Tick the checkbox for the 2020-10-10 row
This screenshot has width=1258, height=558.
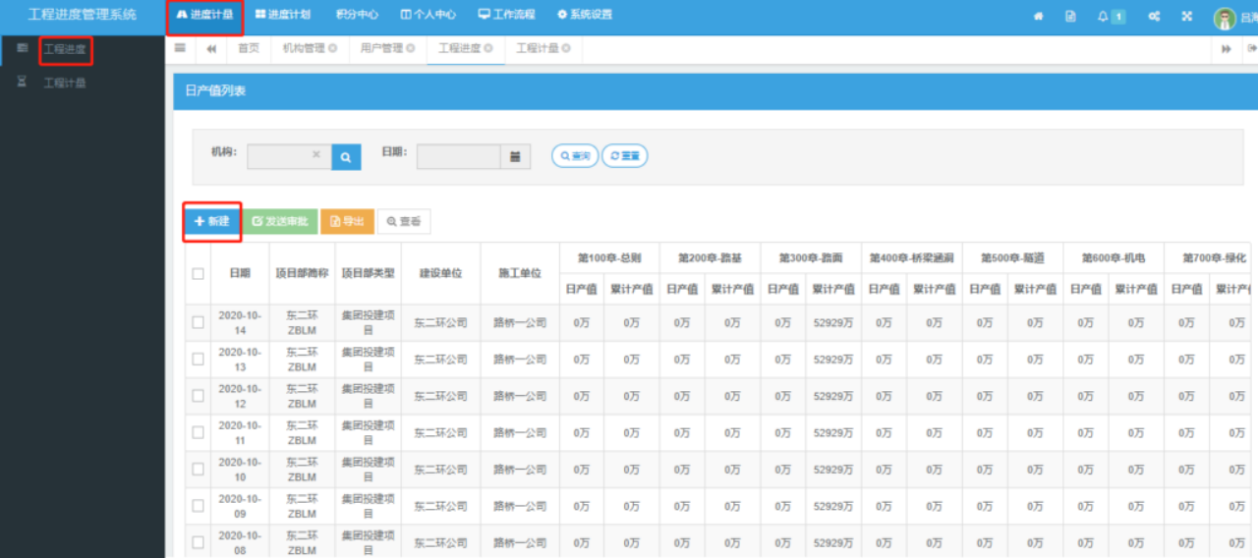pyautogui.click(x=198, y=470)
